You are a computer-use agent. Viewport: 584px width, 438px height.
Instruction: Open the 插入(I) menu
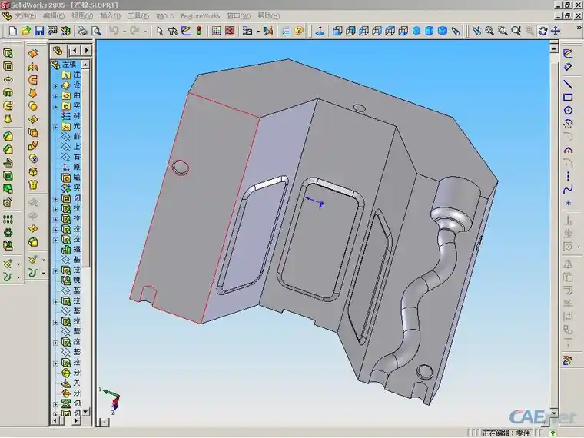point(110,16)
